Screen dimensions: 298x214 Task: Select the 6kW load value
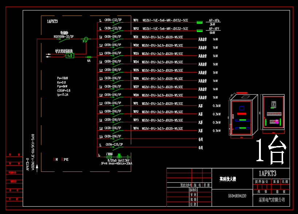(212, 33)
